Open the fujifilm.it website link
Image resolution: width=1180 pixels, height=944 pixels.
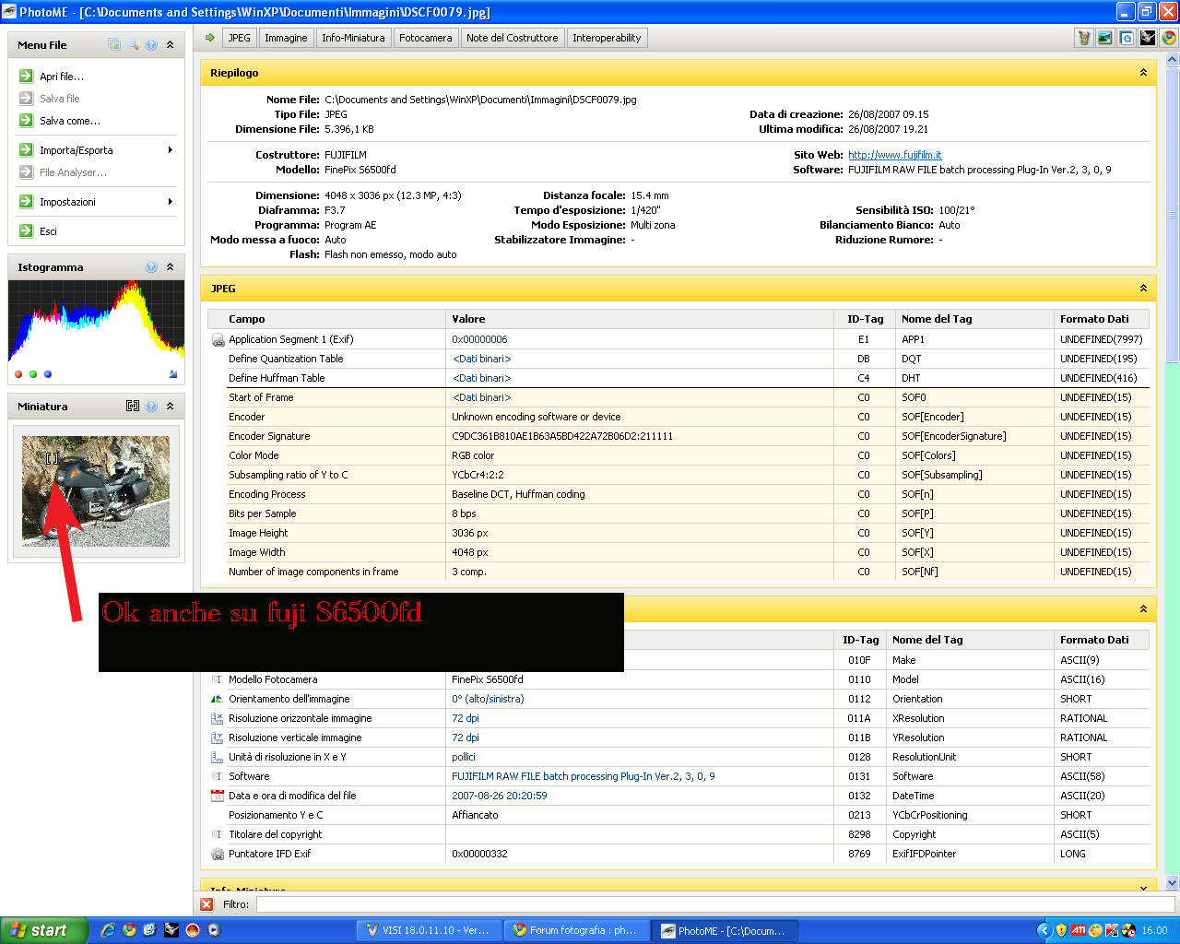pos(894,155)
